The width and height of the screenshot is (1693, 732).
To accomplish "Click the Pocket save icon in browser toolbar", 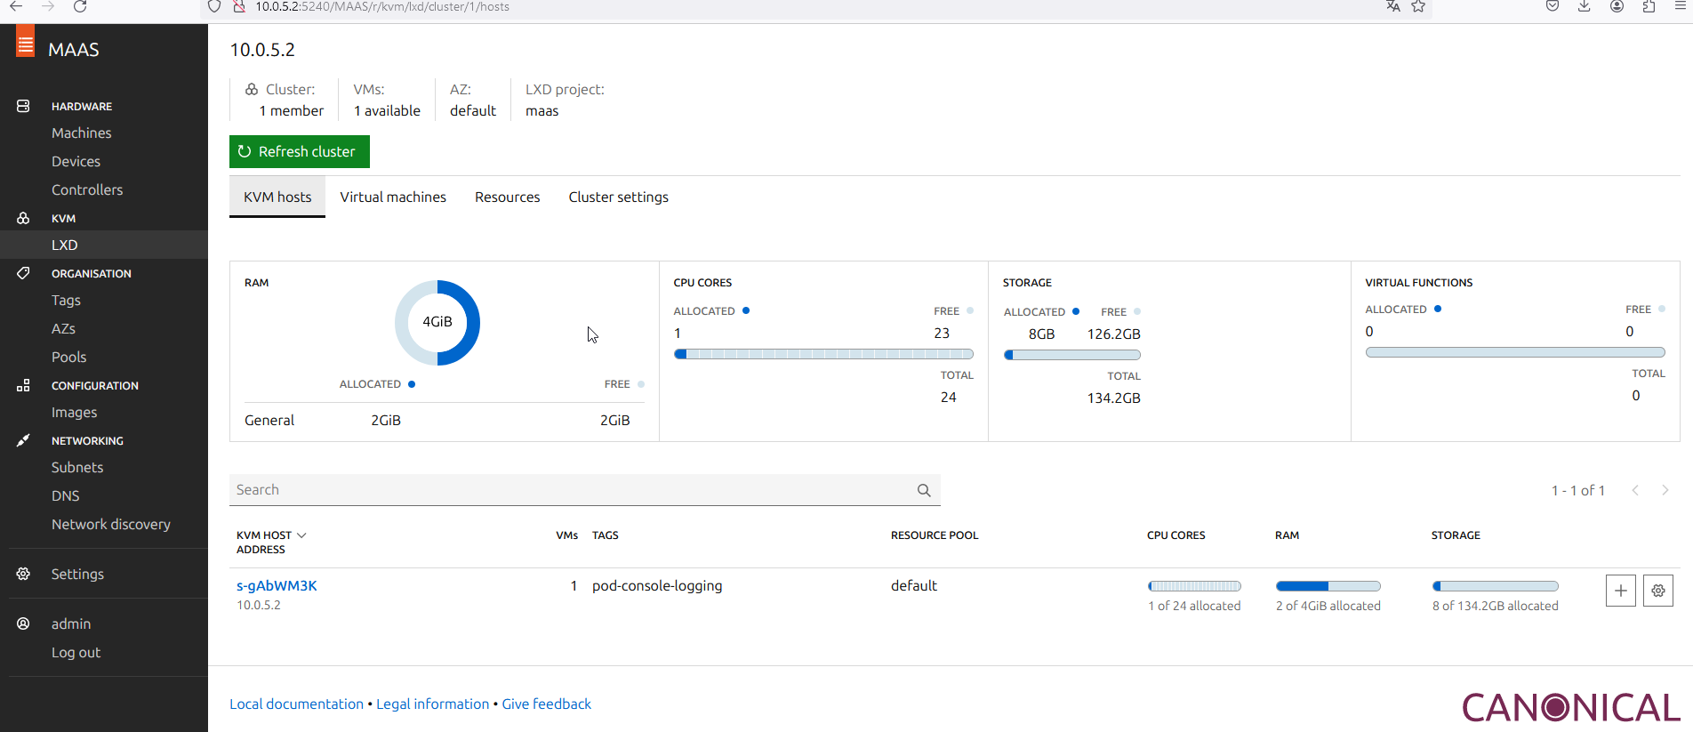I will point(1553,6).
